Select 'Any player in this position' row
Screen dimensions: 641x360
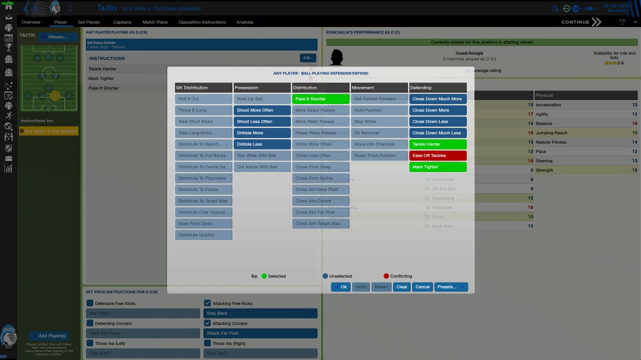coord(49,131)
